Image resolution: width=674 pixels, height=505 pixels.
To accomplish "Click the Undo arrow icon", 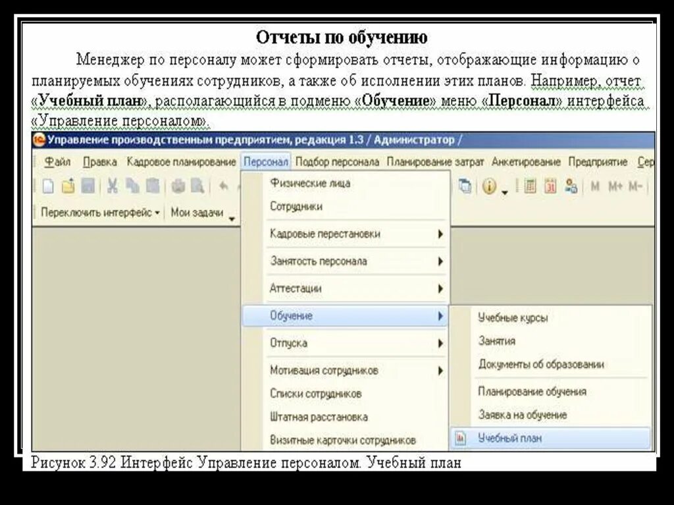I will coord(224,186).
